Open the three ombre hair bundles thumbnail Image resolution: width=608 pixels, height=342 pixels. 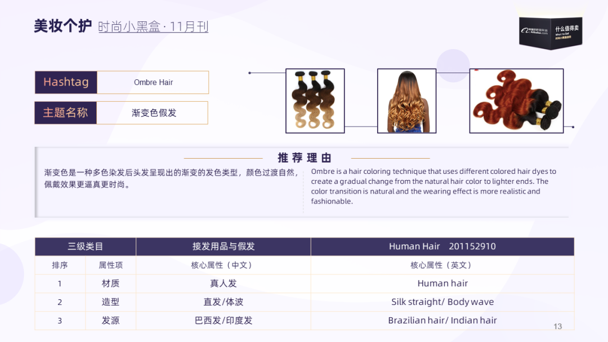(315, 101)
